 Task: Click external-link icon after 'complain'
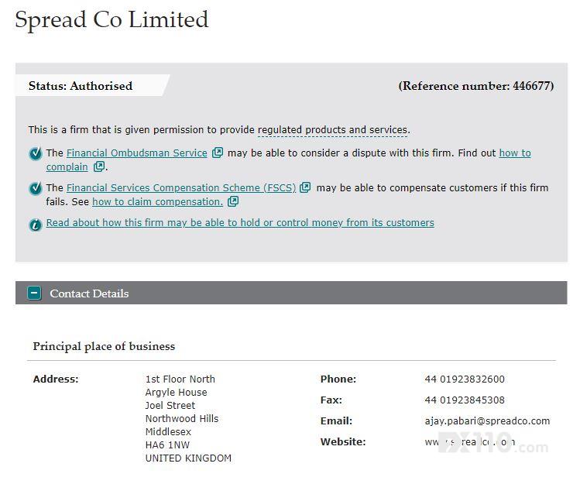(99, 166)
